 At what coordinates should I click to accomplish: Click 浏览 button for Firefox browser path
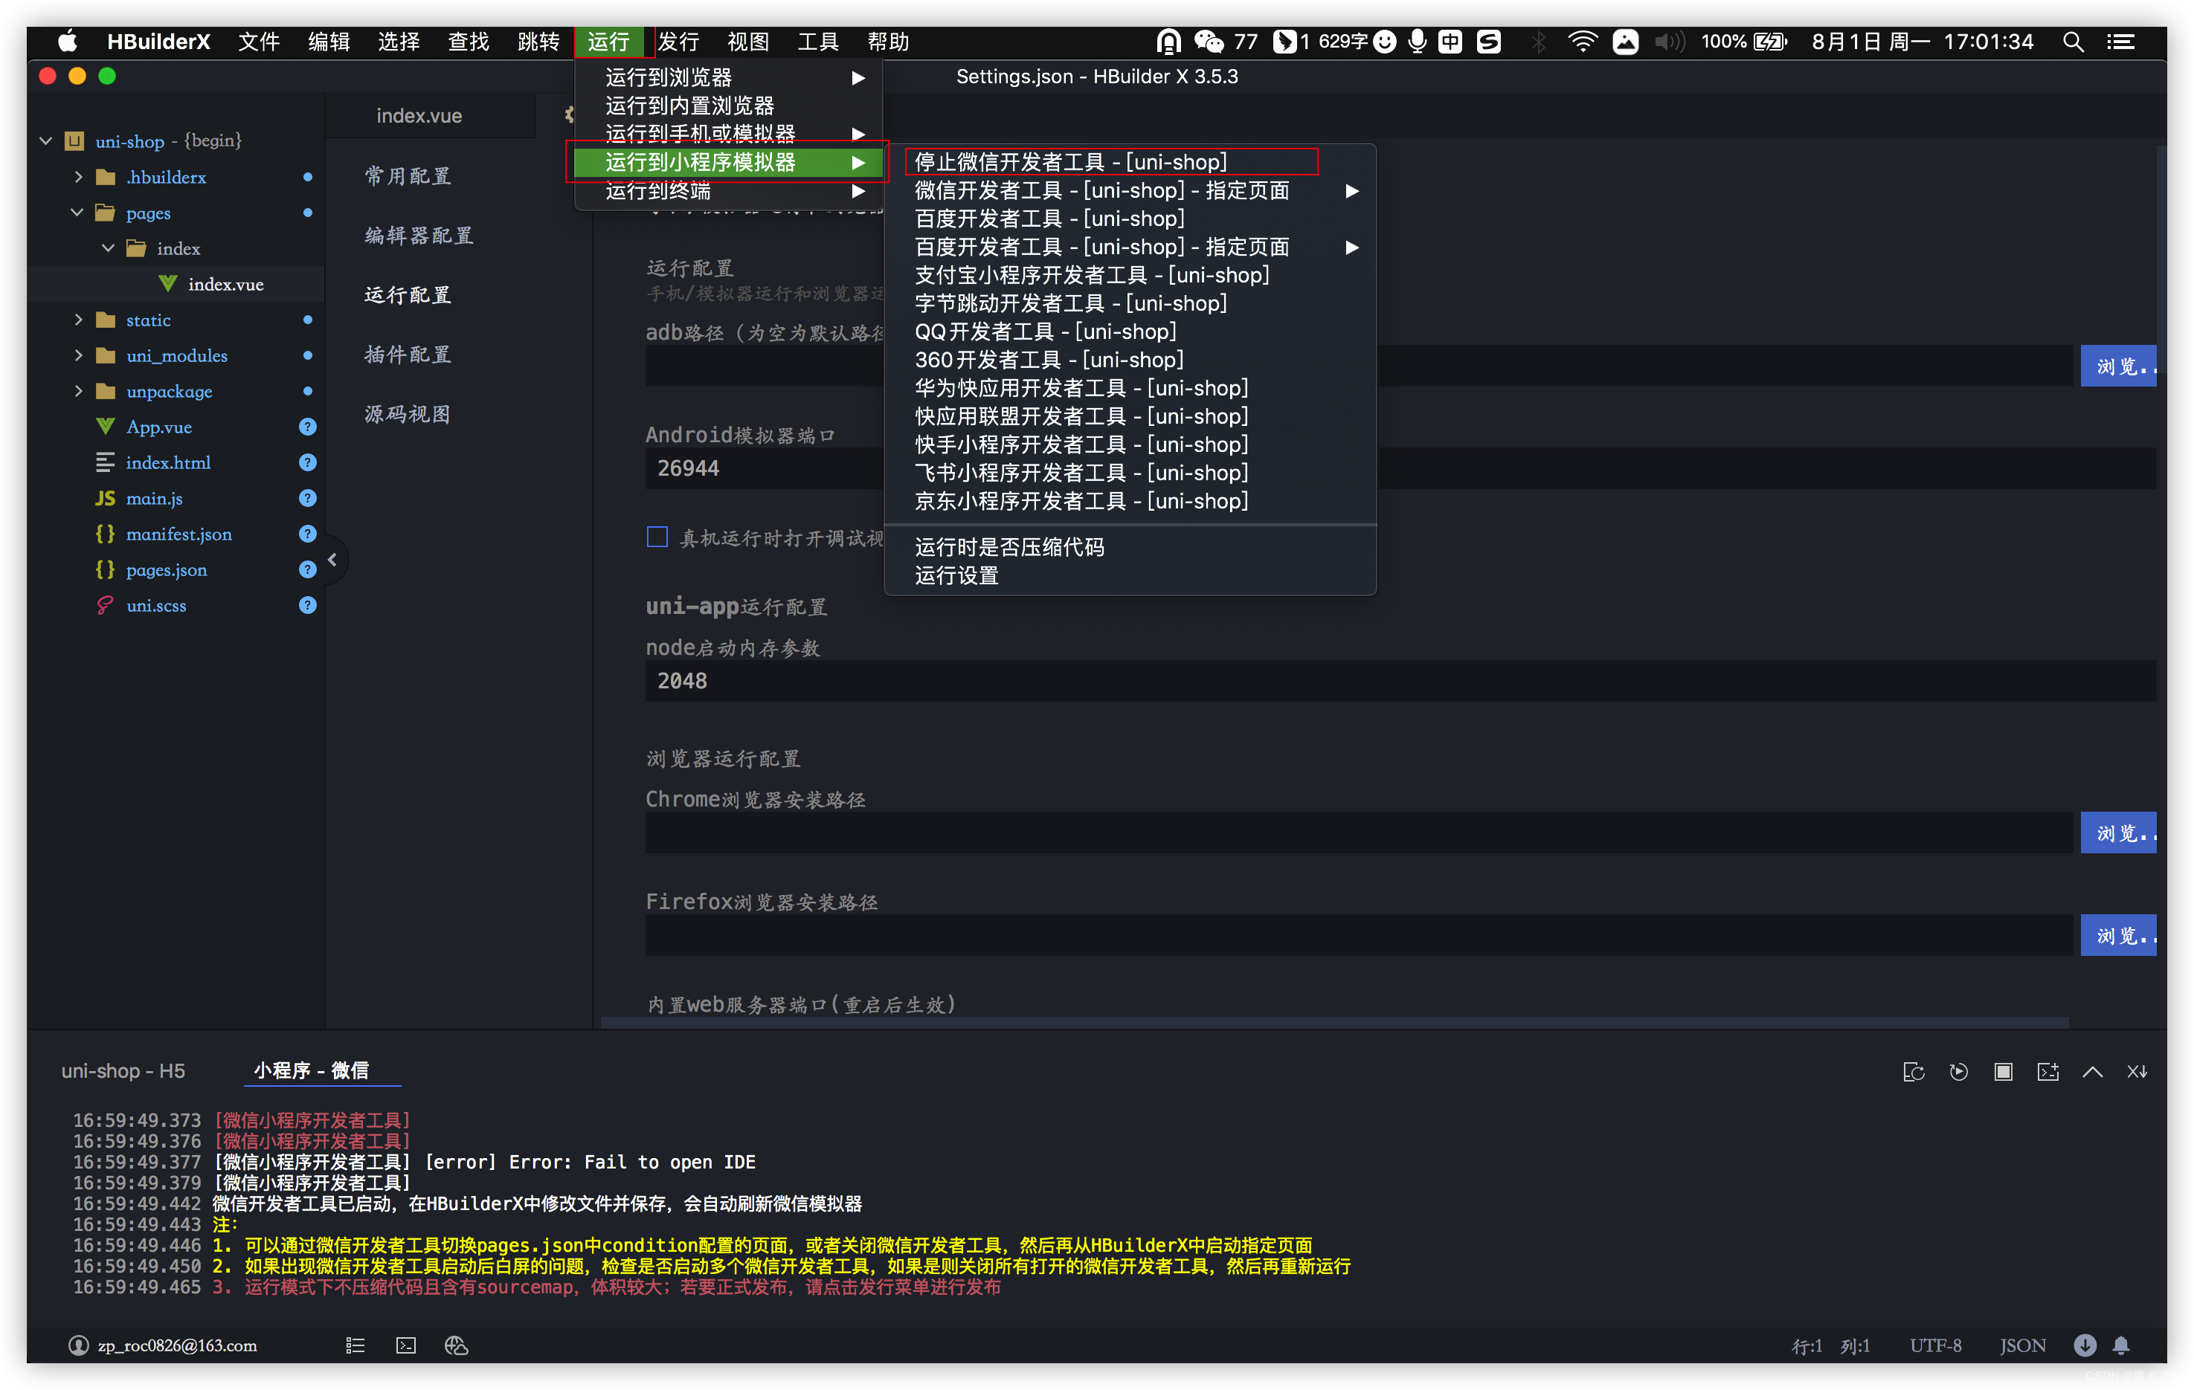coord(2120,936)
